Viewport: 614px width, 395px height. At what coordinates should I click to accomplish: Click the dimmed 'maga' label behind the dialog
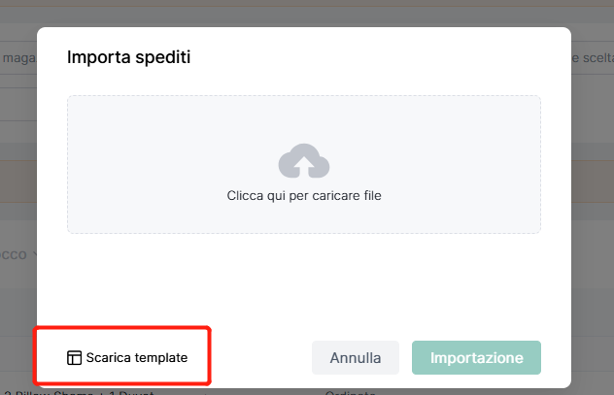[18, 58]
